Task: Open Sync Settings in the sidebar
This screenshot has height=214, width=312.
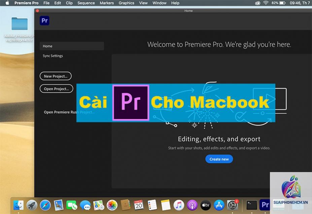Action: (x=53, y=56)
